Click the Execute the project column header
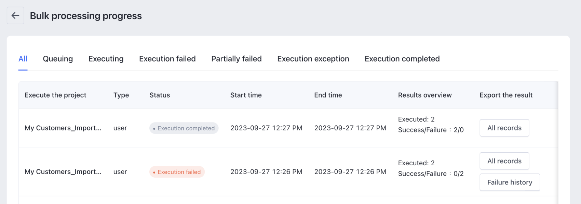The height and width of the screenshot is (204, 581). [x=55, y=95]
